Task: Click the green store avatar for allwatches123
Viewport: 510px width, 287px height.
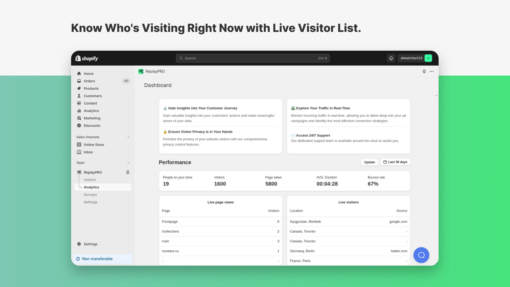Action: point(428,58)
